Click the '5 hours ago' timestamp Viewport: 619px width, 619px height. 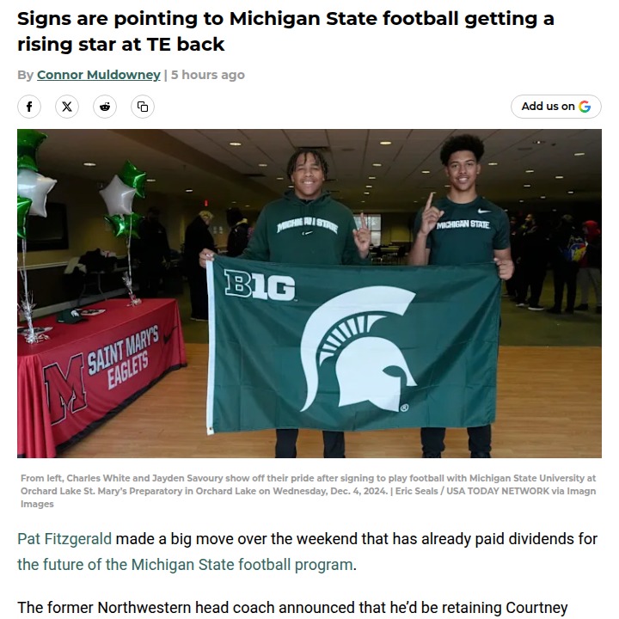click(x=208, y=75)
